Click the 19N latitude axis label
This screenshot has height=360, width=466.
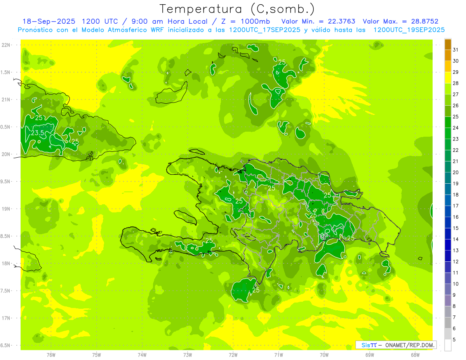tap(7, 209)
